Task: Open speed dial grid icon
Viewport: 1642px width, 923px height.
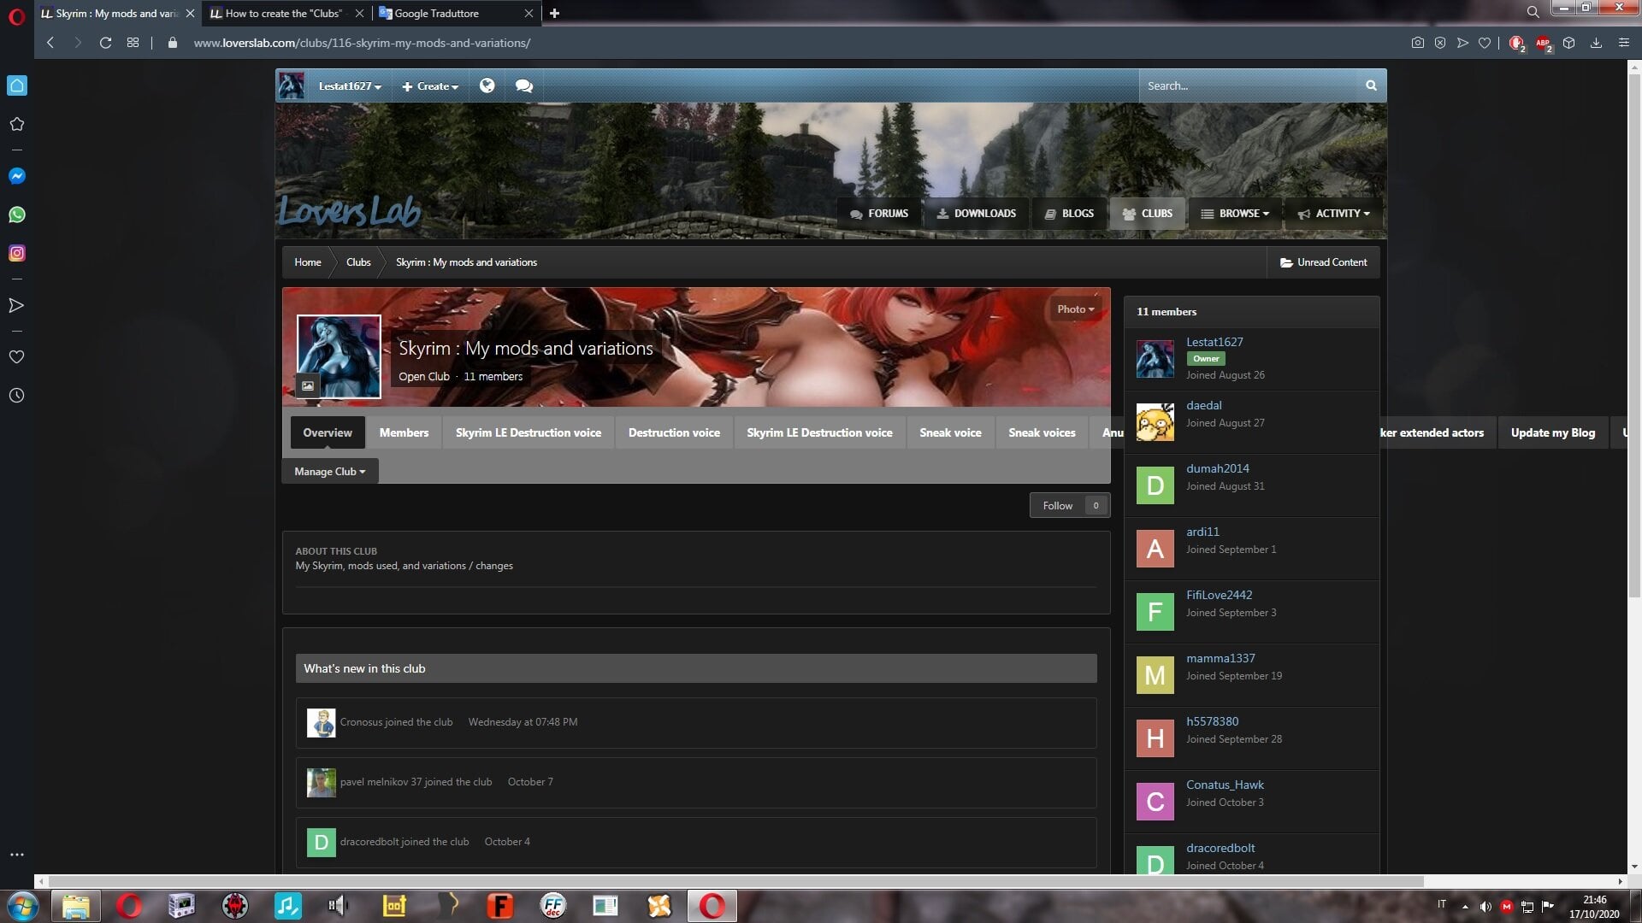Action: click(133, 43)
